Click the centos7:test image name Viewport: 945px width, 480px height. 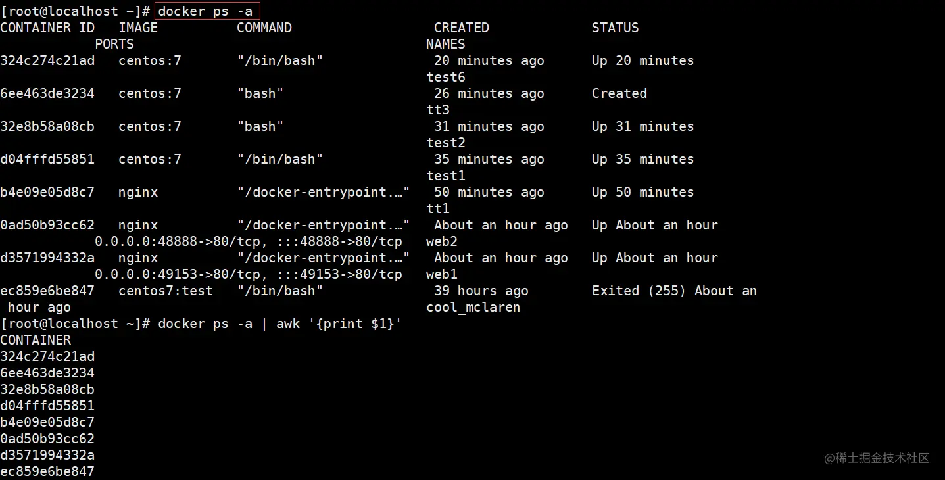click(x=166, y=291)
